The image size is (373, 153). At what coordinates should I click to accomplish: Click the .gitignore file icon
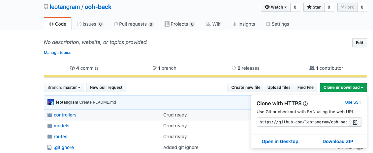49,147
